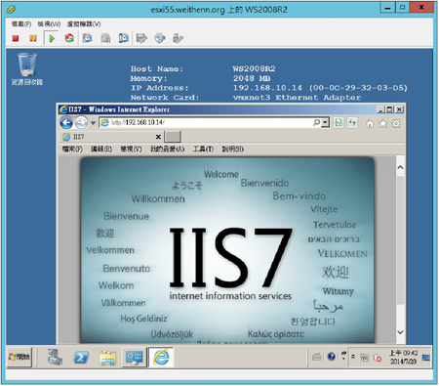439x386 pixels.
Task: Open the 工具(T) menu in Internet Explorer
Action: point(203,150)
